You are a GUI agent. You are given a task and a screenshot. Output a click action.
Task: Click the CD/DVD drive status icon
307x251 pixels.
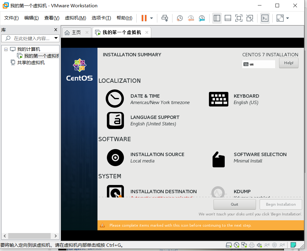237,245
